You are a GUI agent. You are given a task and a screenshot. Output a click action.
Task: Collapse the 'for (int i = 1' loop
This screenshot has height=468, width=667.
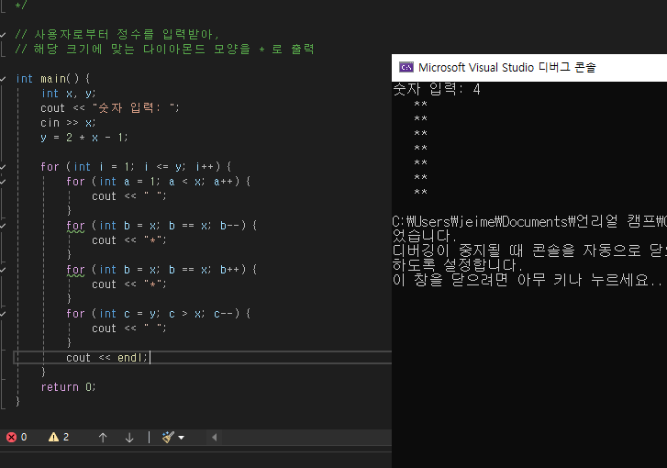3,167
